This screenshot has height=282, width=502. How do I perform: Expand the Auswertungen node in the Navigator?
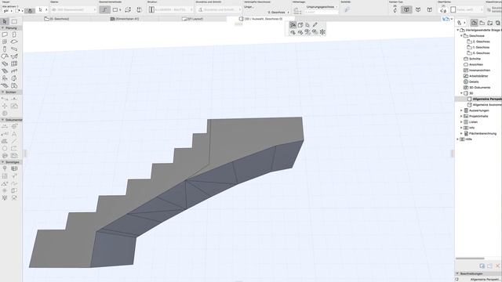[x=461, y=110]
